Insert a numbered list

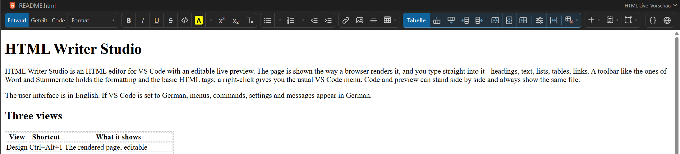click(291, 20)
